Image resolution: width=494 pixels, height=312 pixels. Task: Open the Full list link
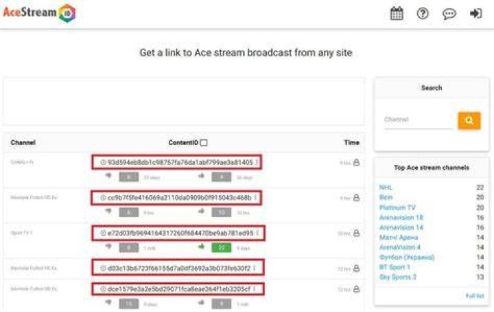(x=475, y=296)
